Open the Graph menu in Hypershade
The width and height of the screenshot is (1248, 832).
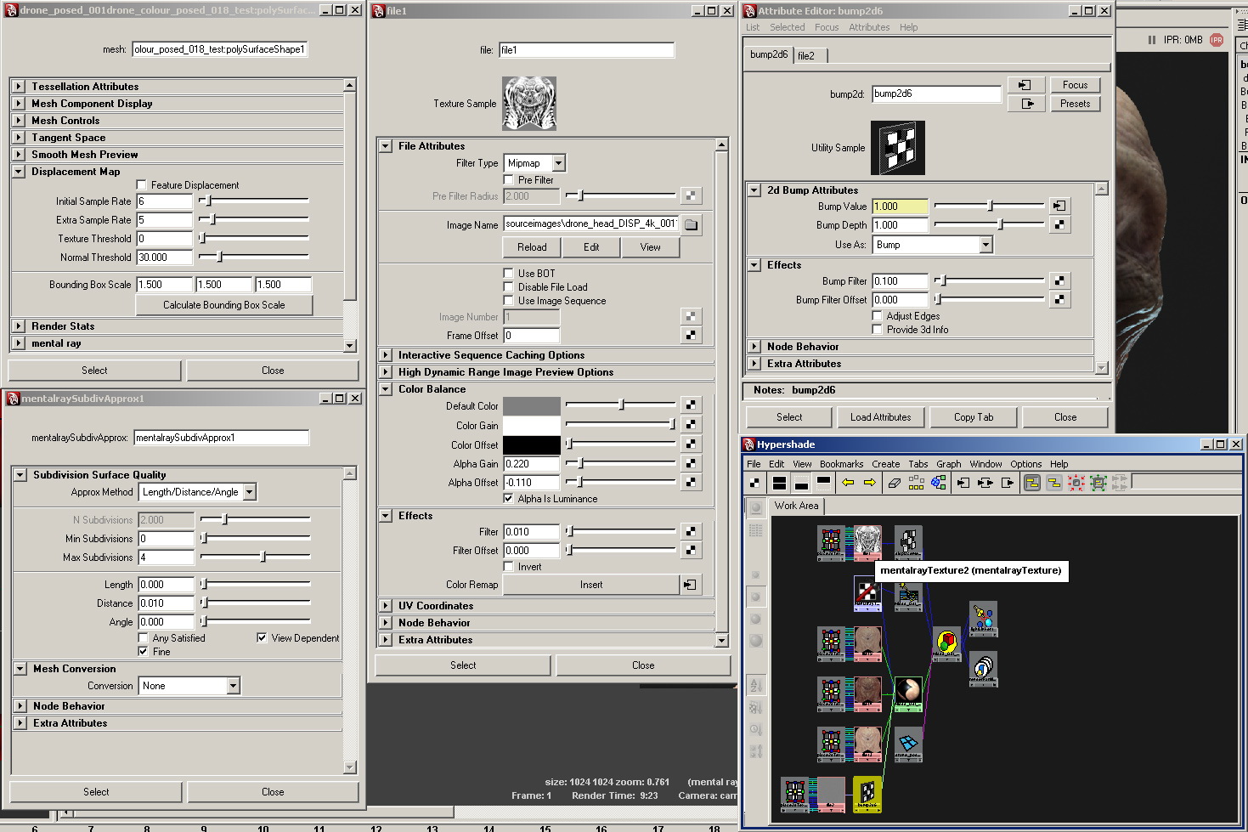tap(948, 464)
